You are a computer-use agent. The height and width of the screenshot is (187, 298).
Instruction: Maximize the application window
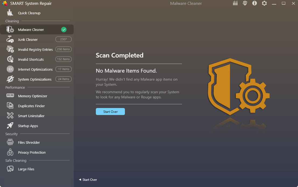[x=283, y=3]
